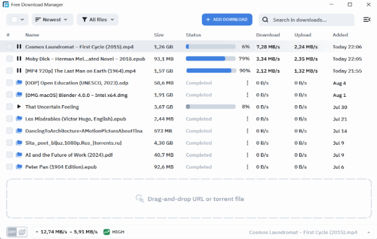Click the search magnifier icon
The height and width of the screenshot is (239, 377).
click(265, 20)
